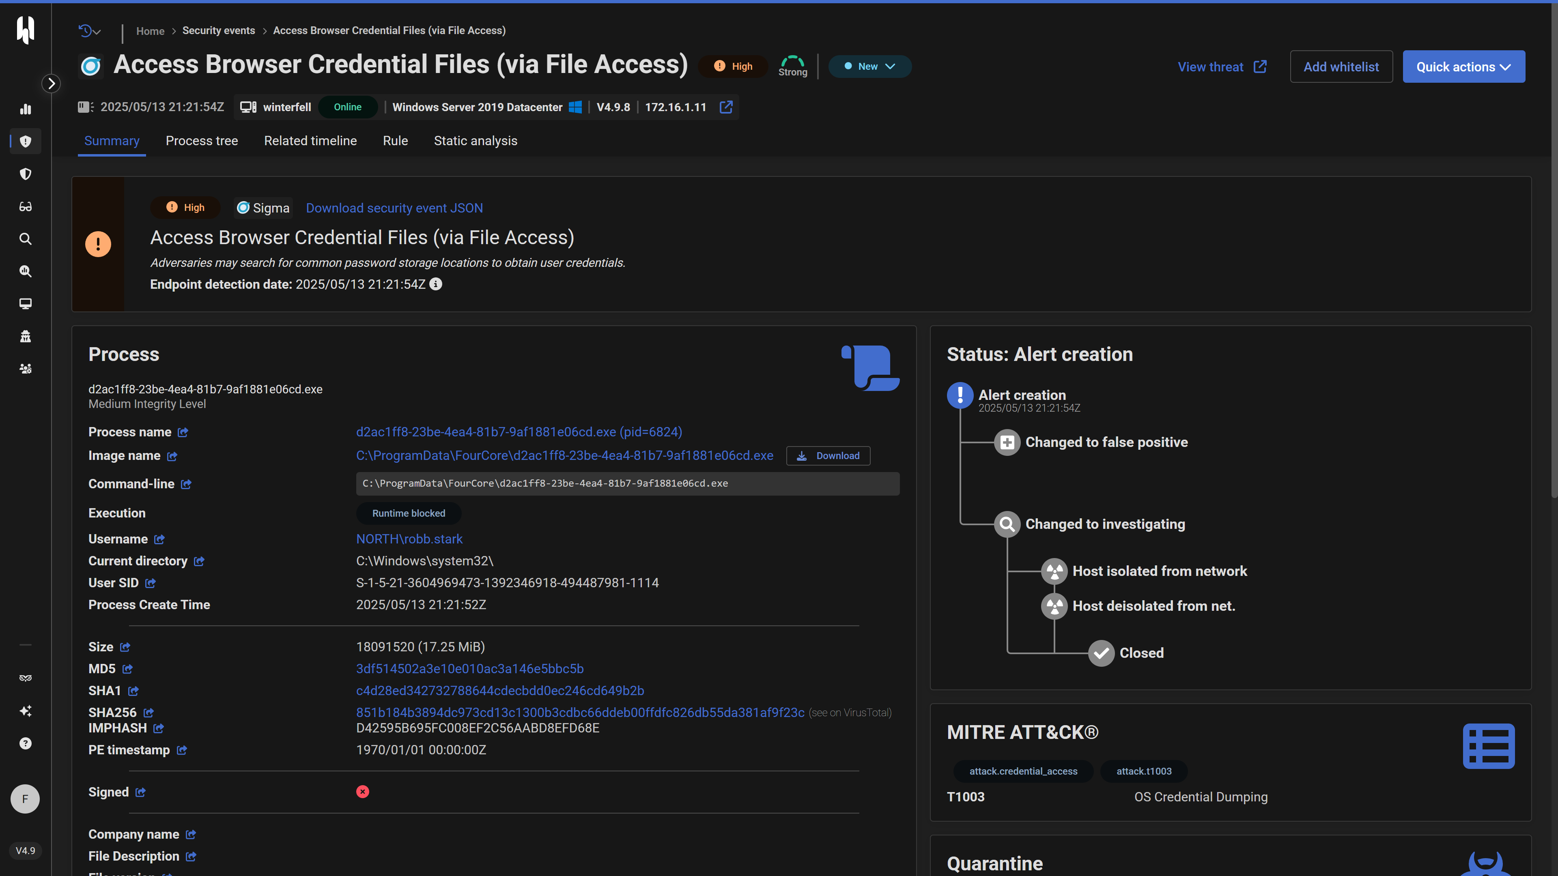Click filter icon next to IMPHASH
Image resolution: width=1558 pixels, height=876 pixels.
159,728
